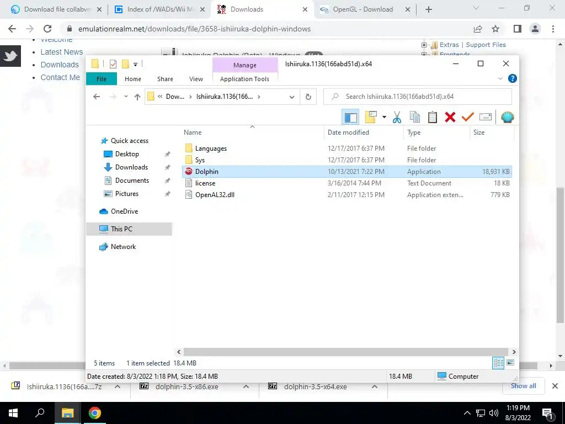Open Windows Start menu

coord(13,413)
